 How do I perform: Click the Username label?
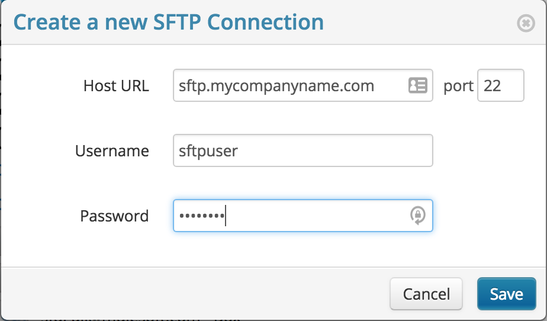click(x=112, y=151)
